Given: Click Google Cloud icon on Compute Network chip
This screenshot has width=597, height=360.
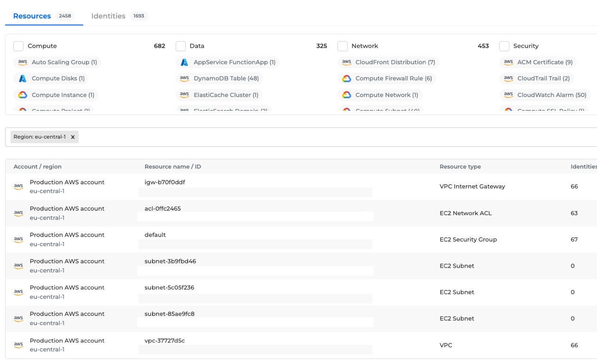Looking at the screenshot, I should coord(346,95).
